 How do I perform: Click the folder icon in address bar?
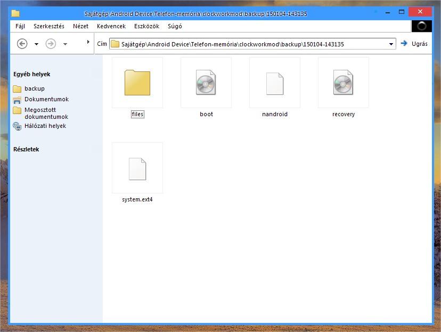pyautogui.click(x=115, y=44)
